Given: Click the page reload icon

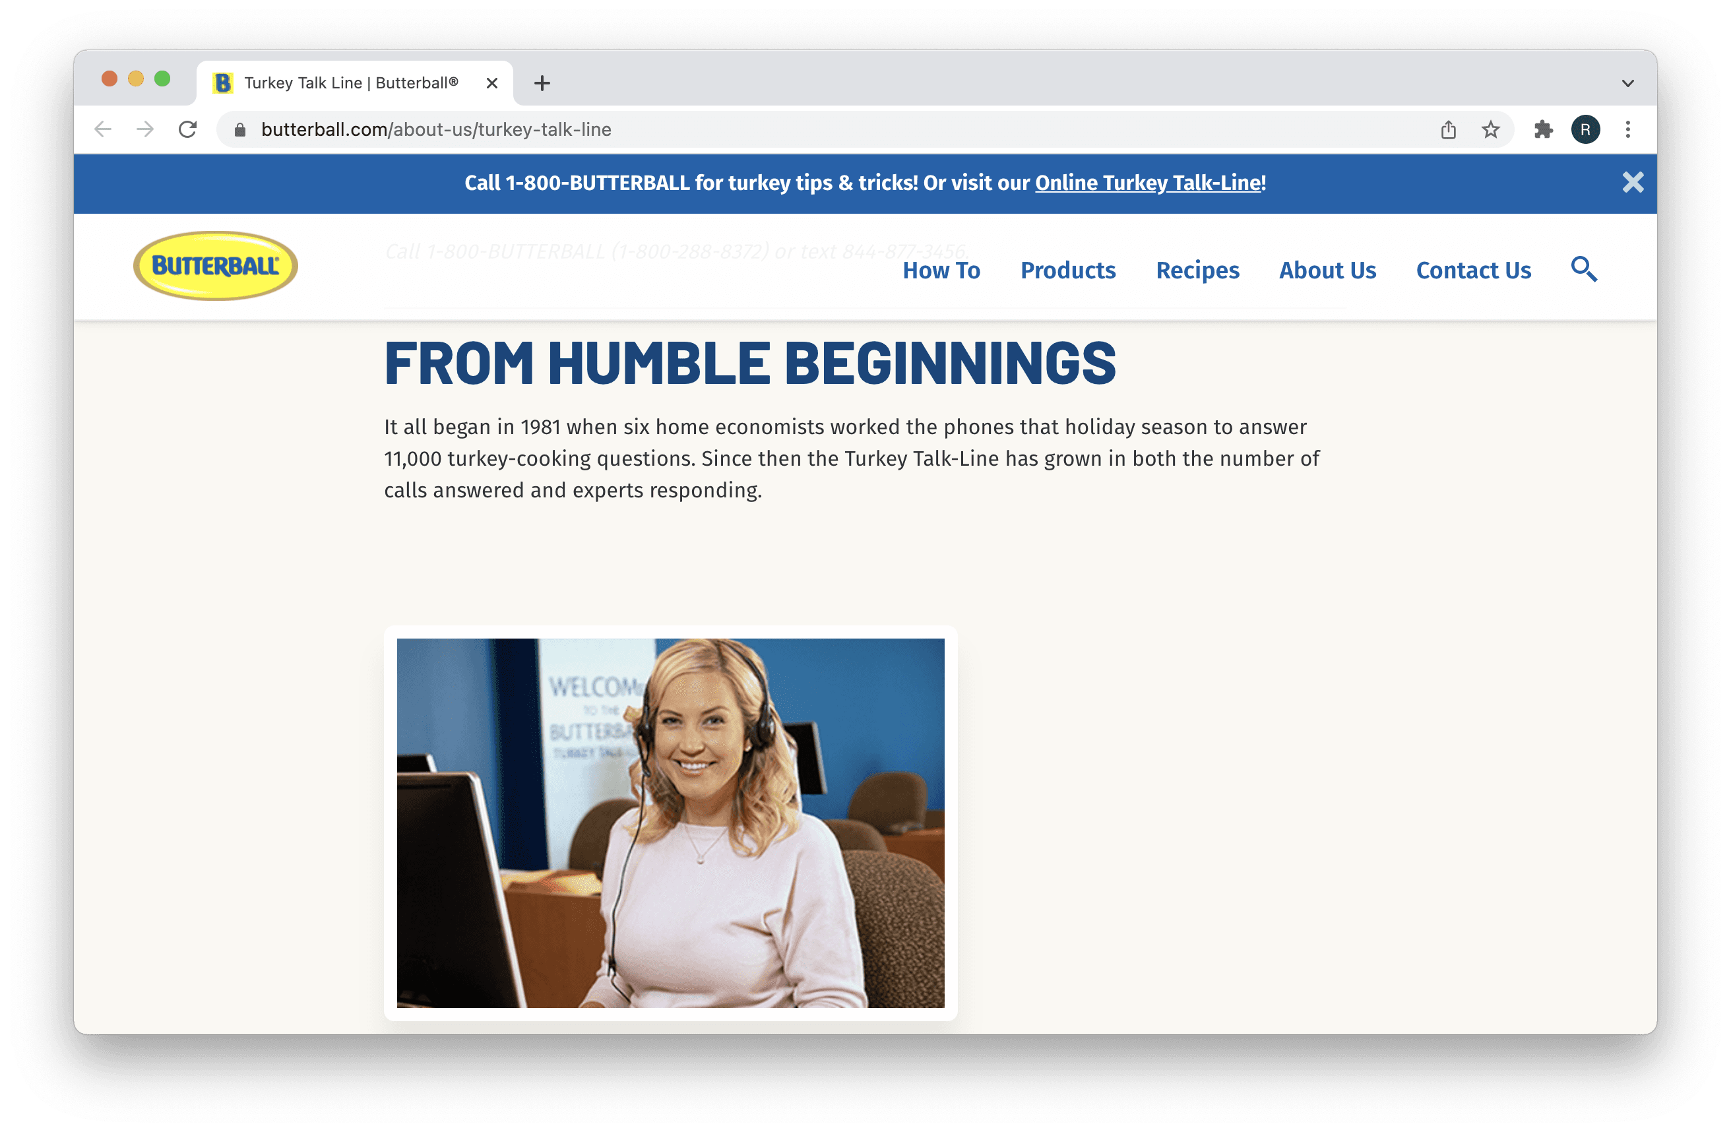Looking at the screenshot, I should [187, 129].
